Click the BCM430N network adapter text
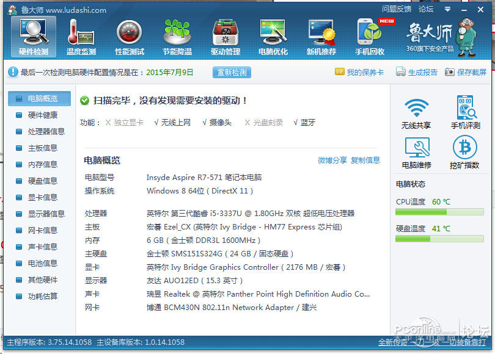 [232, 308]
